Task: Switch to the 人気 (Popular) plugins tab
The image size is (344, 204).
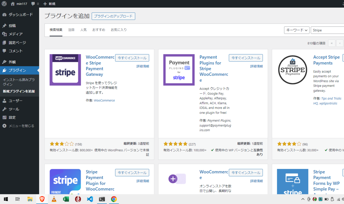Action: 83,30
